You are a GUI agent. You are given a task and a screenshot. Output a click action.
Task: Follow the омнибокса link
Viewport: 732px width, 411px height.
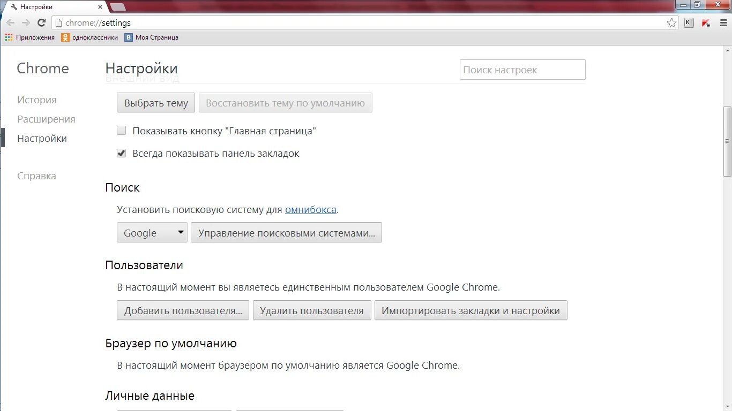pyautogui.click(x=311, y=210)
